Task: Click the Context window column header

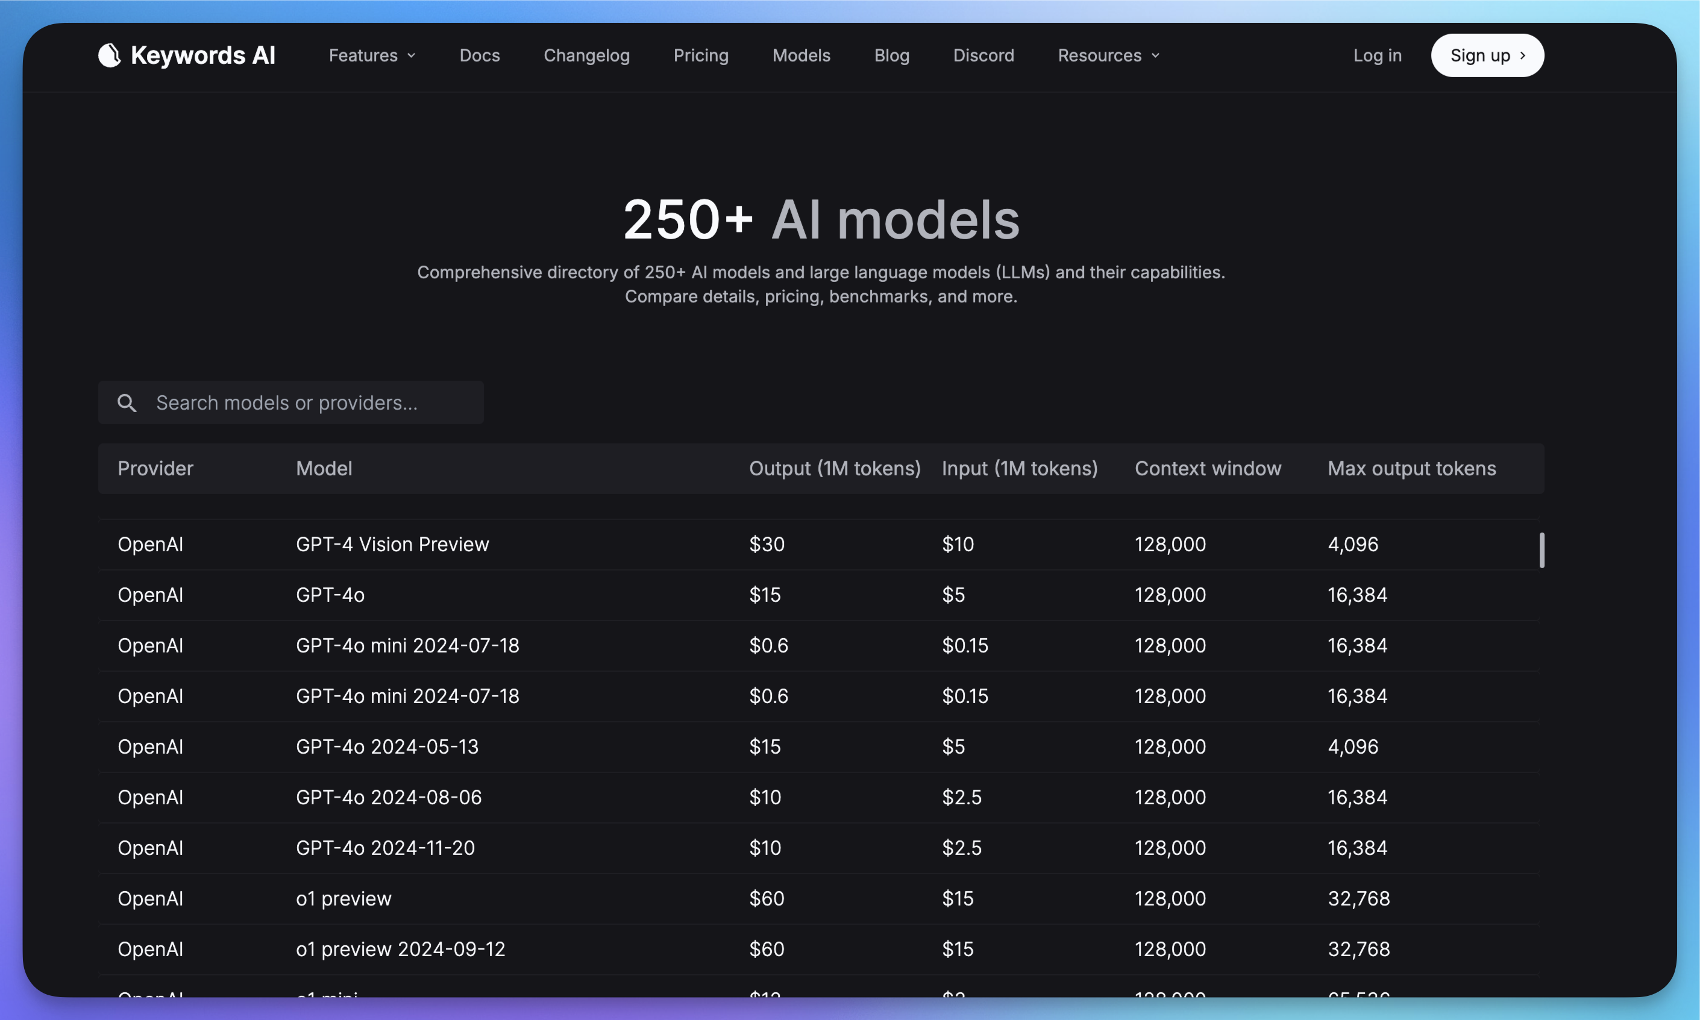Action: (x=1208, y=469)
